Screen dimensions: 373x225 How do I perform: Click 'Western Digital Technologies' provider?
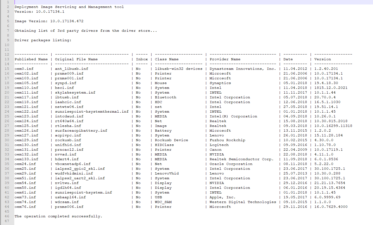click(x=243, y=202)
